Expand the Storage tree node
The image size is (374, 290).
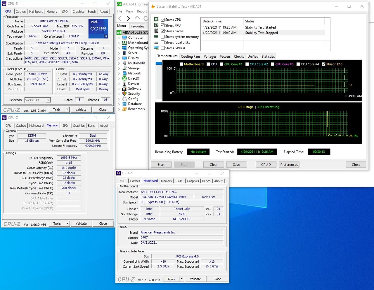(119, 68)
